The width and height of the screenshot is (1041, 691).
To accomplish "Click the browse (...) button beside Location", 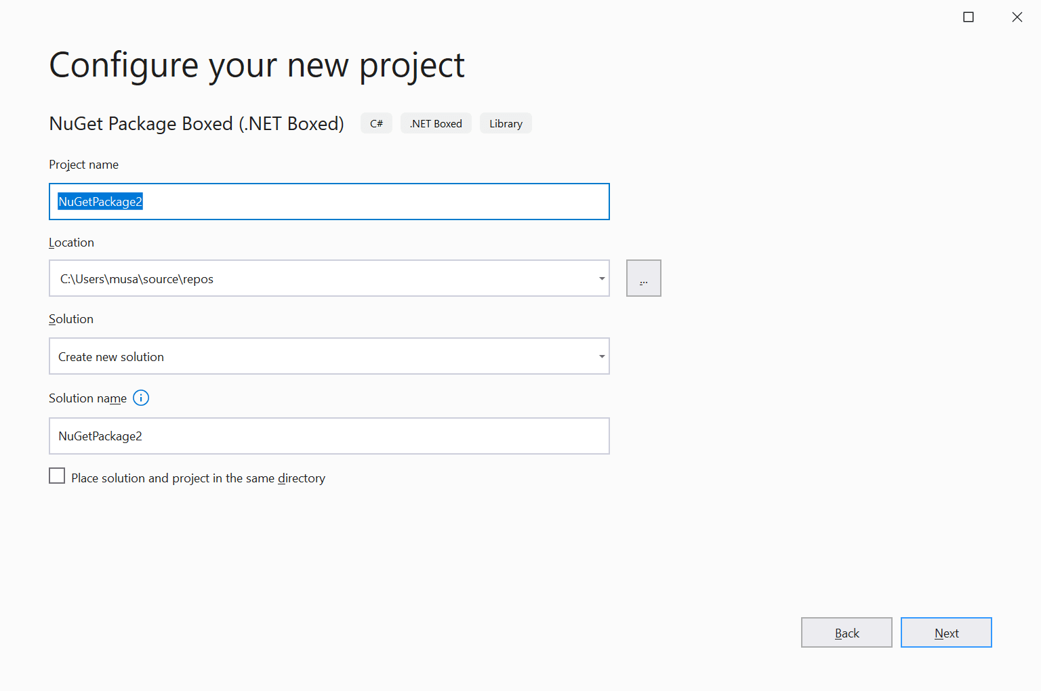I will click(643, 278).
